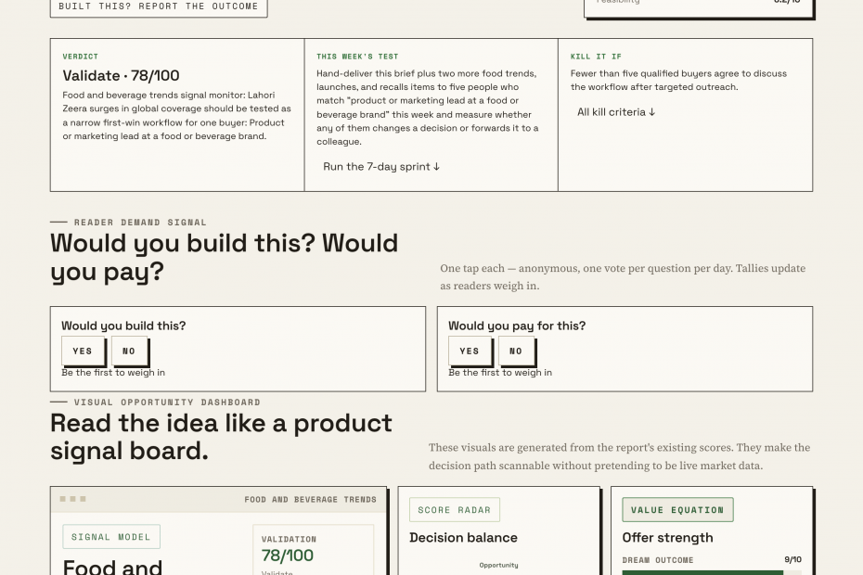Vote NO on 'Would you pay for this?'
Screen dimensions: 863x575
pyautogui.click(x=516, y=351)
